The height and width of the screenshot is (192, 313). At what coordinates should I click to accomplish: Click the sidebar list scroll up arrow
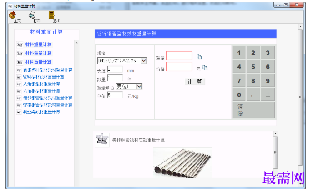coord(76,43)
